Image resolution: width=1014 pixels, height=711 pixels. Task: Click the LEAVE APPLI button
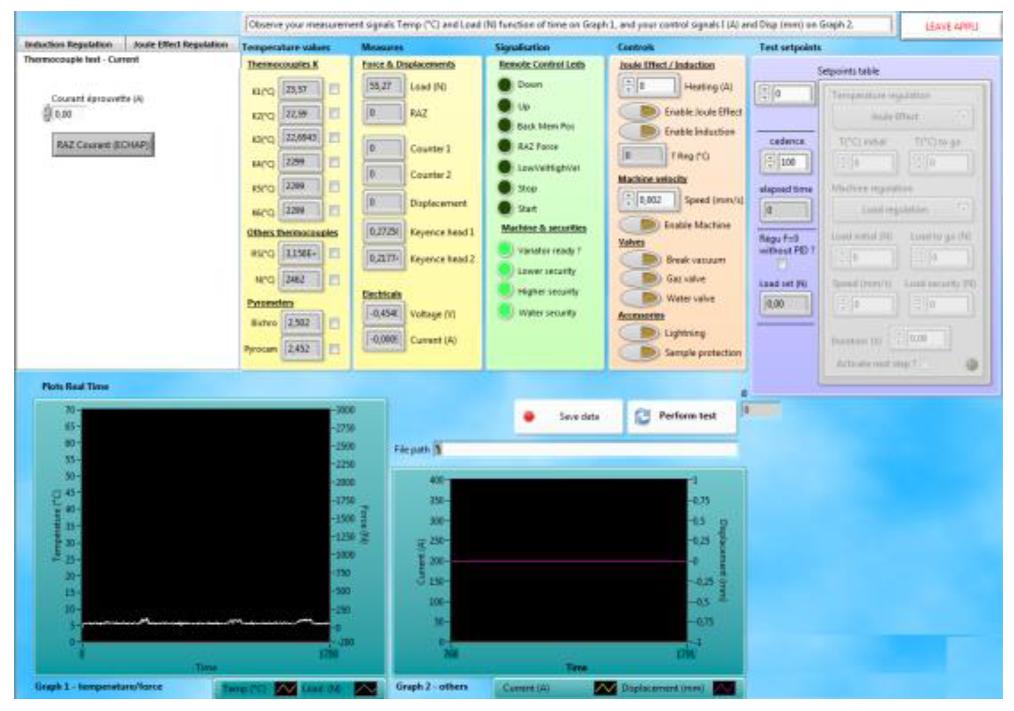click(951, 27)
